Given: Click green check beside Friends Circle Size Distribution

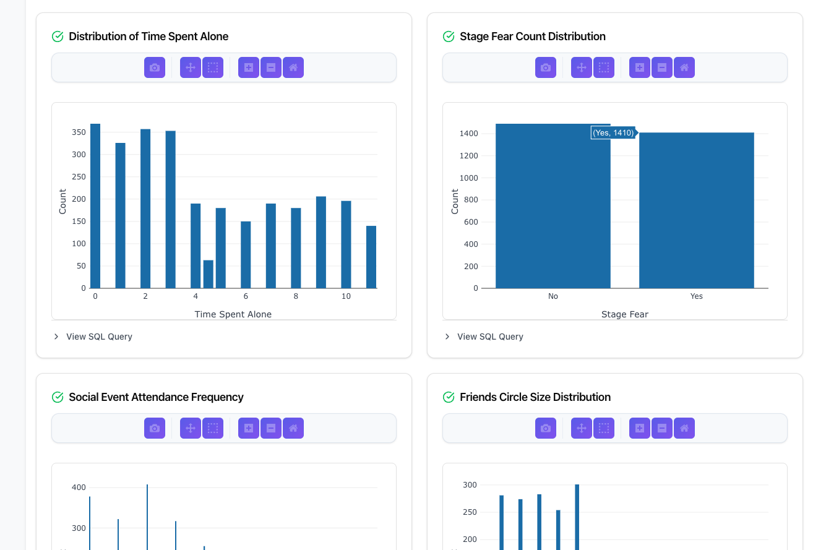Looking at the screenshot, I should coord(449,397).
